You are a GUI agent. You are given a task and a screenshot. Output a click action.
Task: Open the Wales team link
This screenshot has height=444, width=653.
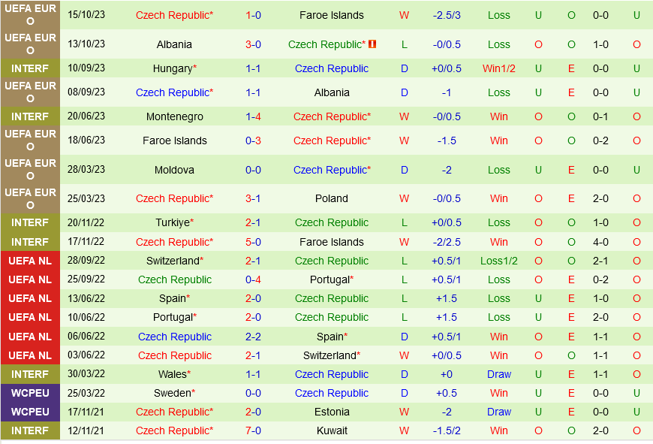[172, 374]
